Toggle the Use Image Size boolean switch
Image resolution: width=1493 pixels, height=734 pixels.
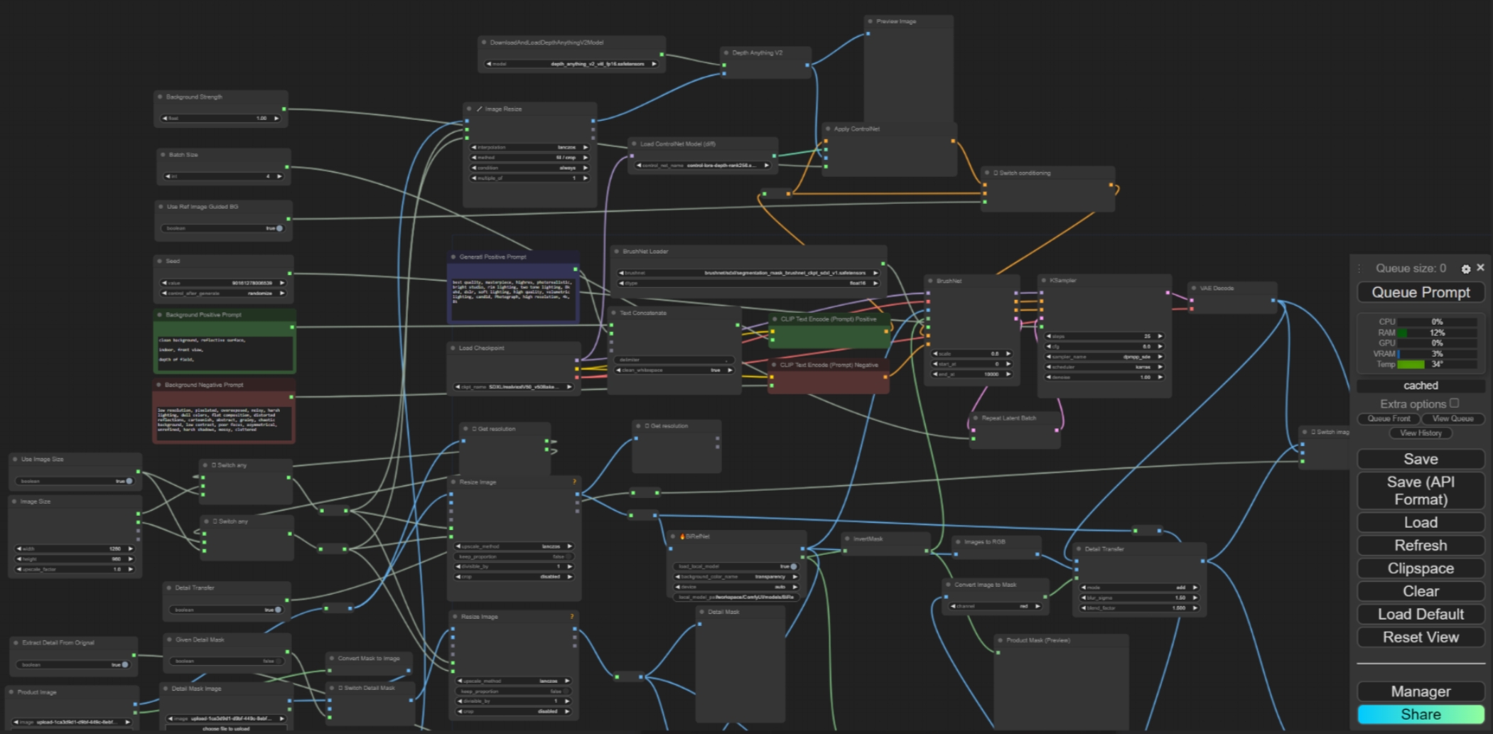(x=129, y=481)
